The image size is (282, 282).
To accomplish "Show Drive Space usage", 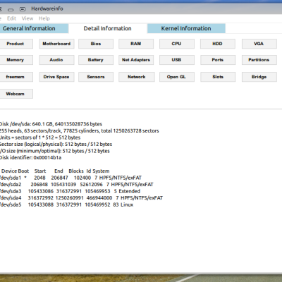I will 56,77.
